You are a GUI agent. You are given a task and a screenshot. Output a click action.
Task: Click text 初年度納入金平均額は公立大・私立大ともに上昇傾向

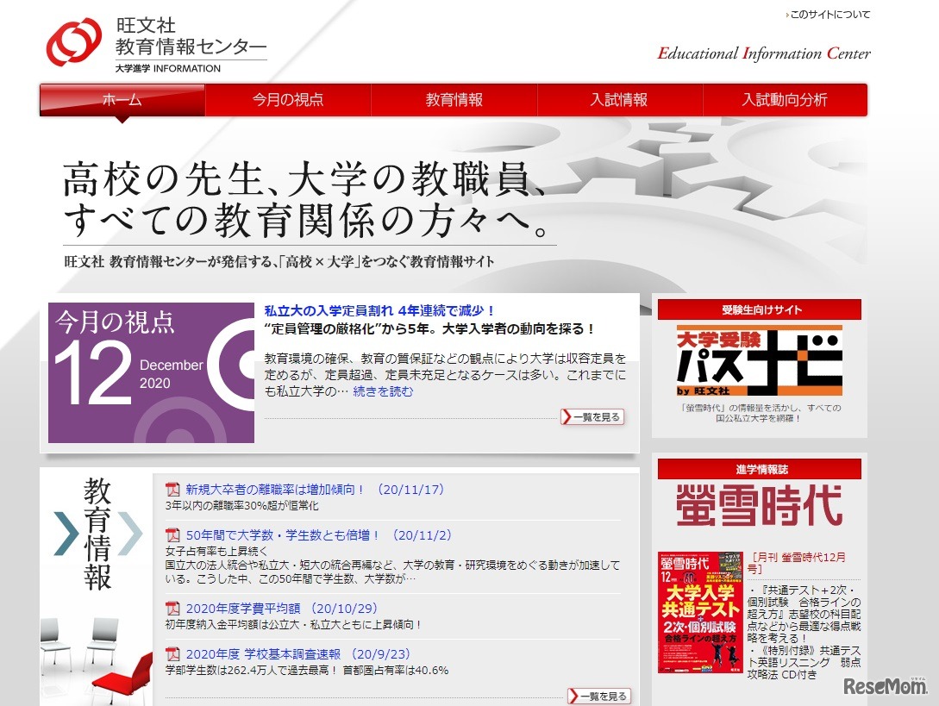point(293,625)
